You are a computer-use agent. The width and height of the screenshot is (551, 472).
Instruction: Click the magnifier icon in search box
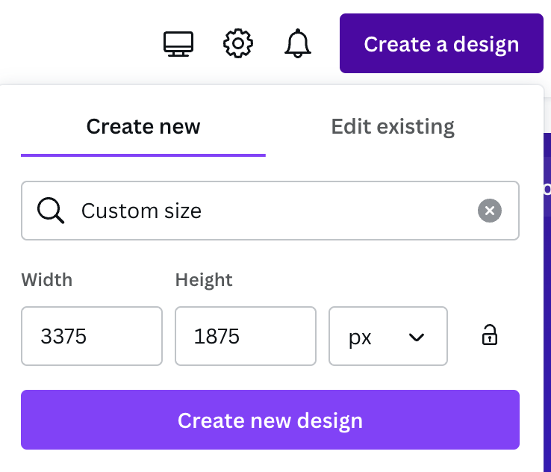pyautogui.click(x=51, y=211)
